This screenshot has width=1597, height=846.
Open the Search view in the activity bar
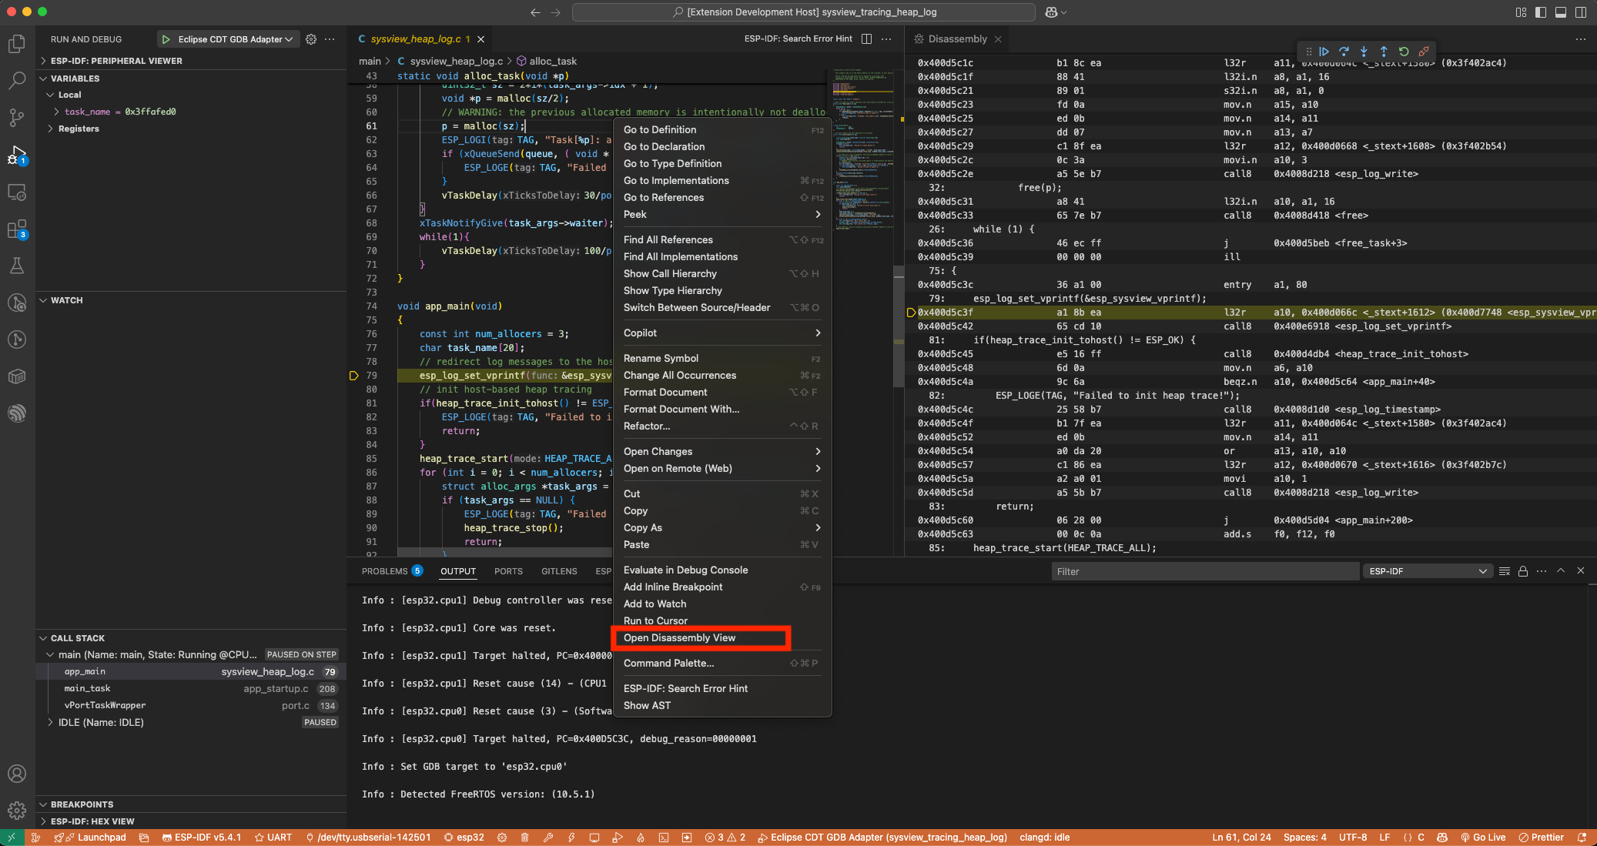point(17,80)
